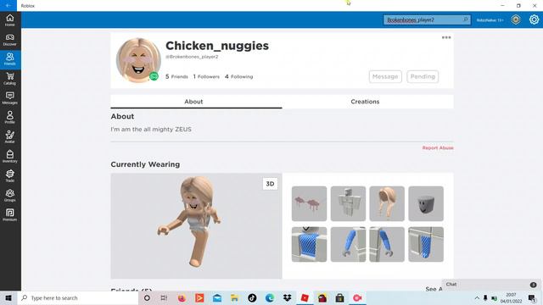Click the taskbar clock and date
The width and height of the screenshot is (543, 305).
pos(511,297)
